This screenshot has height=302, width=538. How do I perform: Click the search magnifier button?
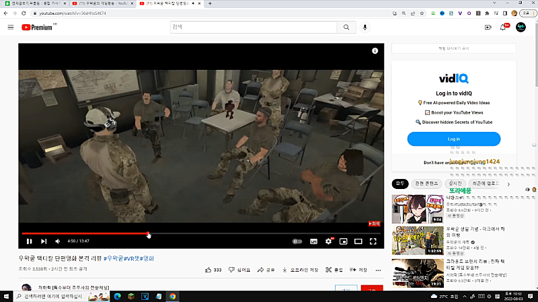point(346,27)
